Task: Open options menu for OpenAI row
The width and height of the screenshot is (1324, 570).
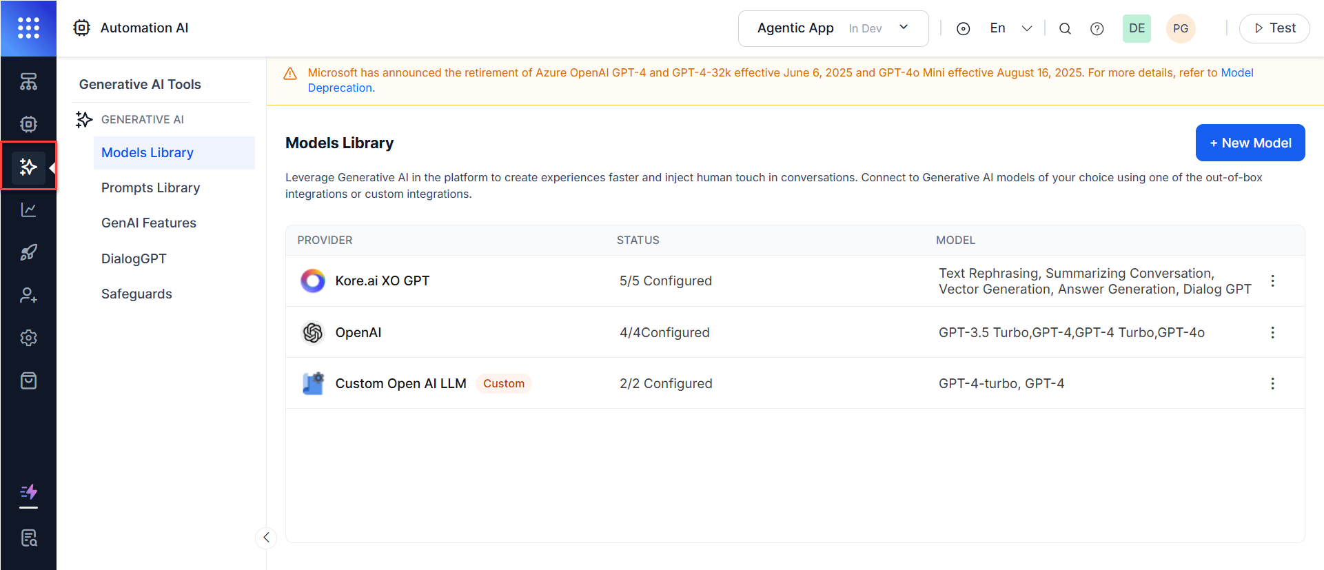Action: click(x=1272, y=332)
